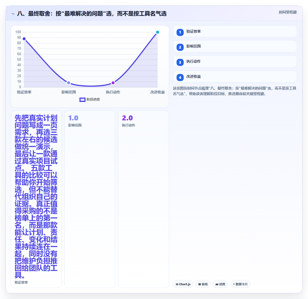Select the 进度 tag chip
Image resolution: width=308 pixels, height=299 pixels.
[220, 284]
